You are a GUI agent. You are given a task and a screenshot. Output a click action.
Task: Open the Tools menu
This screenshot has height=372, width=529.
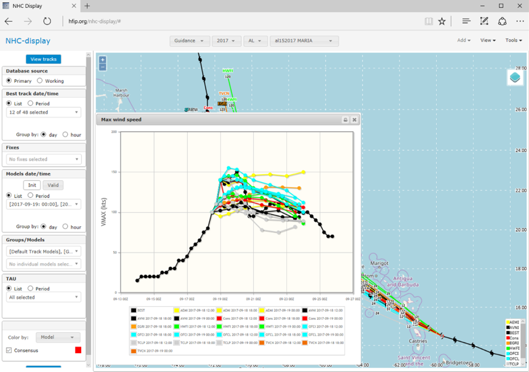point(513,40)
